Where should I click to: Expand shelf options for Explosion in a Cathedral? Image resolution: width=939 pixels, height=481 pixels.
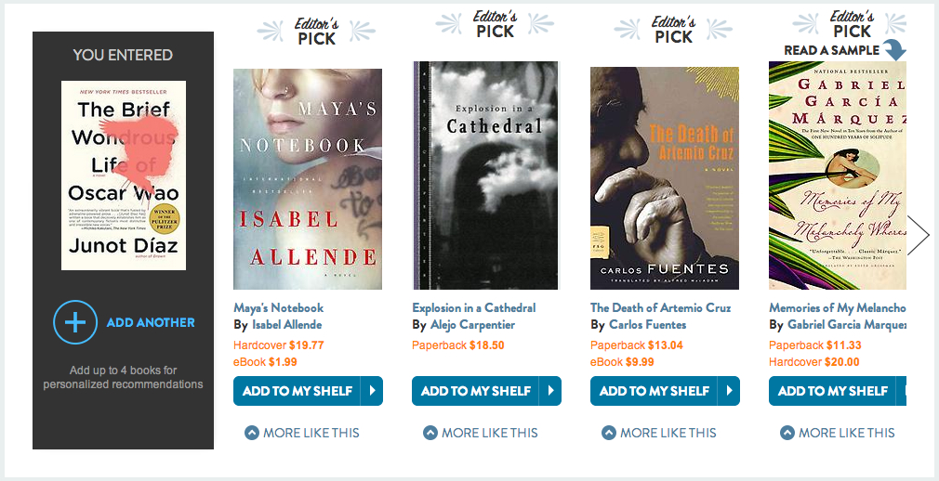pyautogui.click(x=550, y=391)
